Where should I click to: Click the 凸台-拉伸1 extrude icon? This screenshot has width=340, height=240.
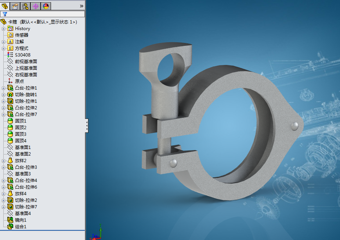pyautogui.click(x=10, y=88)
